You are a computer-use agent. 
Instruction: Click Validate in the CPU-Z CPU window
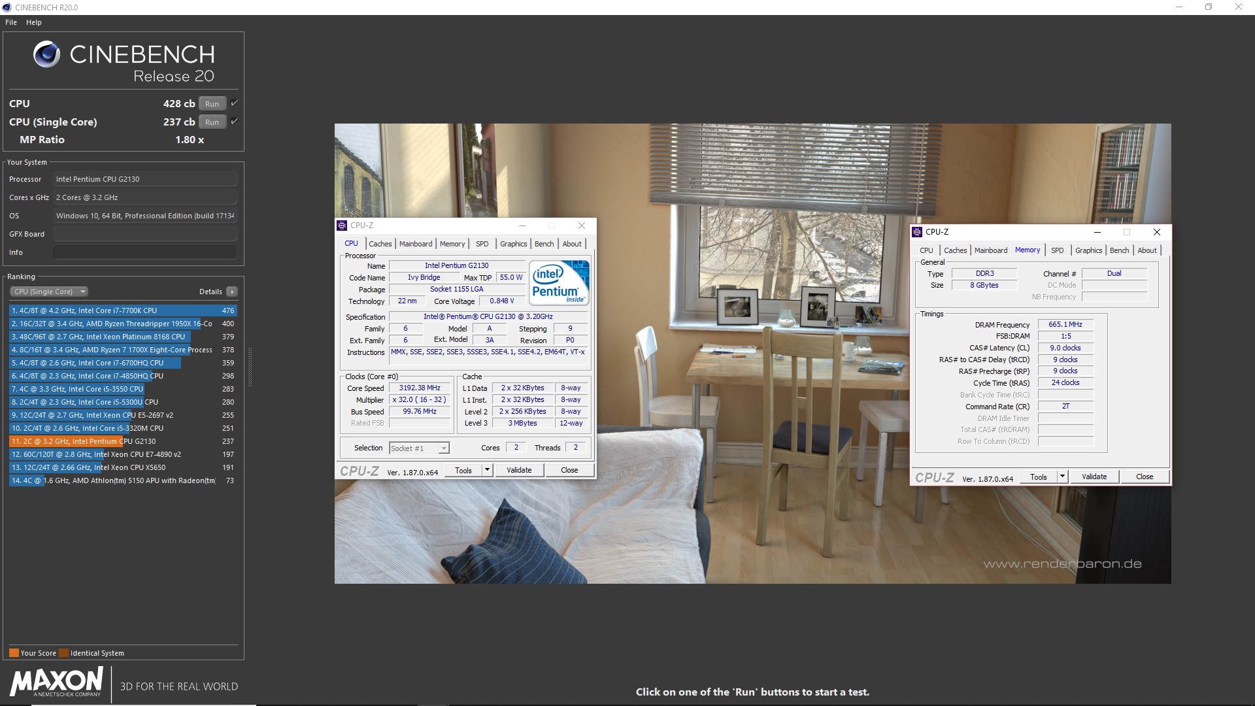(x=519, y=470)
